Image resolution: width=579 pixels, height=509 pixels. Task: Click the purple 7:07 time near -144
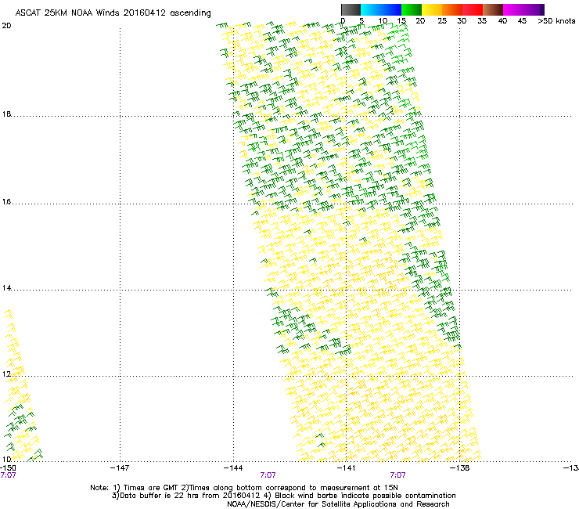(x=268, y=475)
